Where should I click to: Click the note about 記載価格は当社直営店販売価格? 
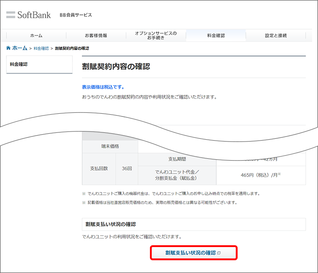[x=159, y=202]
